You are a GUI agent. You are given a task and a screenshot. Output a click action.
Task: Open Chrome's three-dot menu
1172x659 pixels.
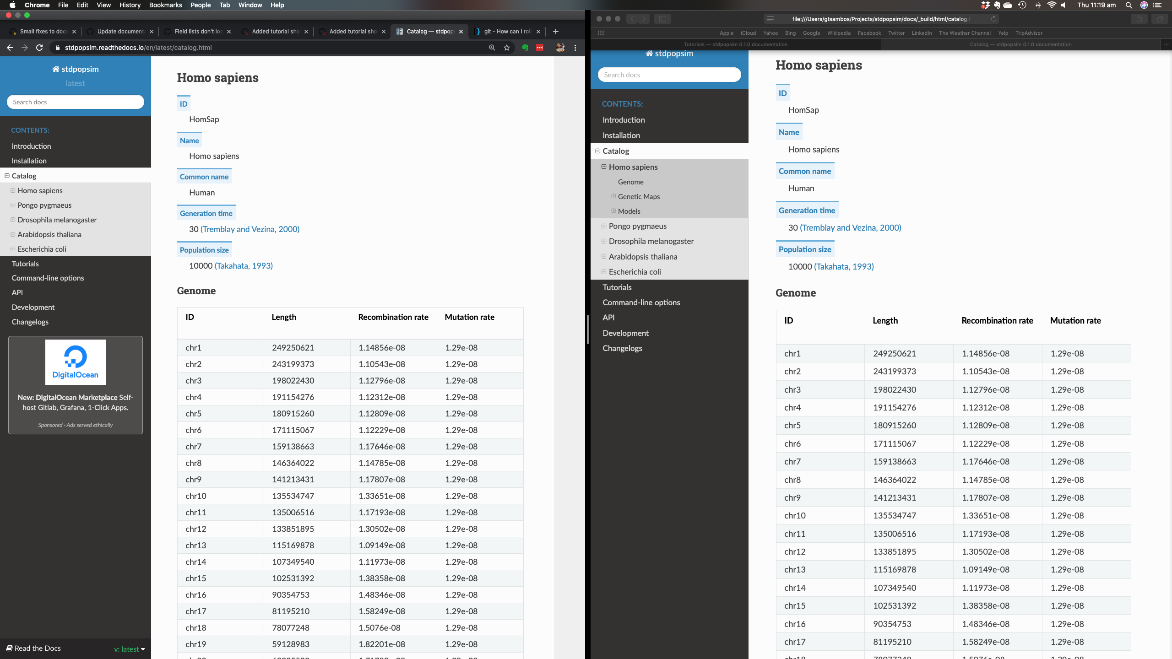pyautogui.click(x=575, y=48)
